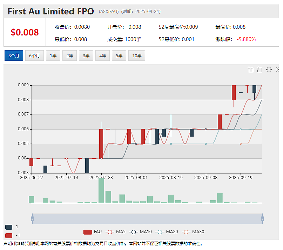Click the 最低价: 0.008 text
Image resolution: width=283 pixels, height=250 pixels.
click(71, 39)
